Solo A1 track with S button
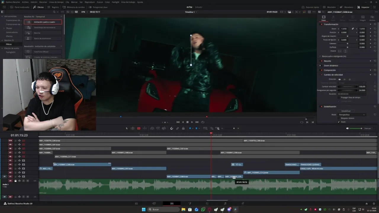 tap(24, 181)
